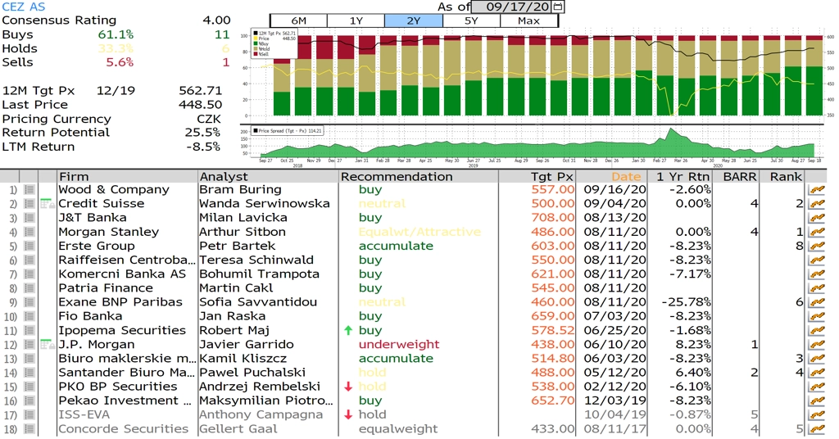
Task: Select Morgan Stanley Equalwt/Attractive recommendation
Action: (419, 232)
